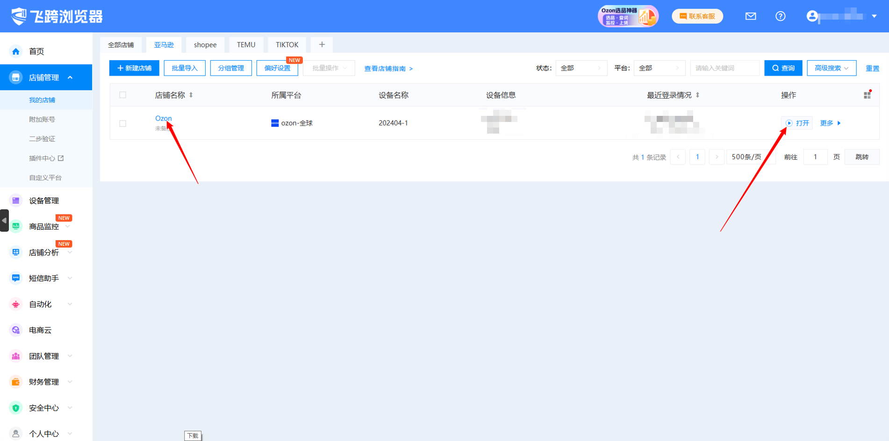Click 打开 to launch the Ozon store

(797, 123)
